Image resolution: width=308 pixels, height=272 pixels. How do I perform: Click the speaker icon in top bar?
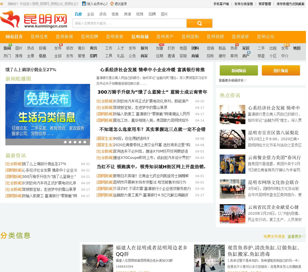[2, 4]
